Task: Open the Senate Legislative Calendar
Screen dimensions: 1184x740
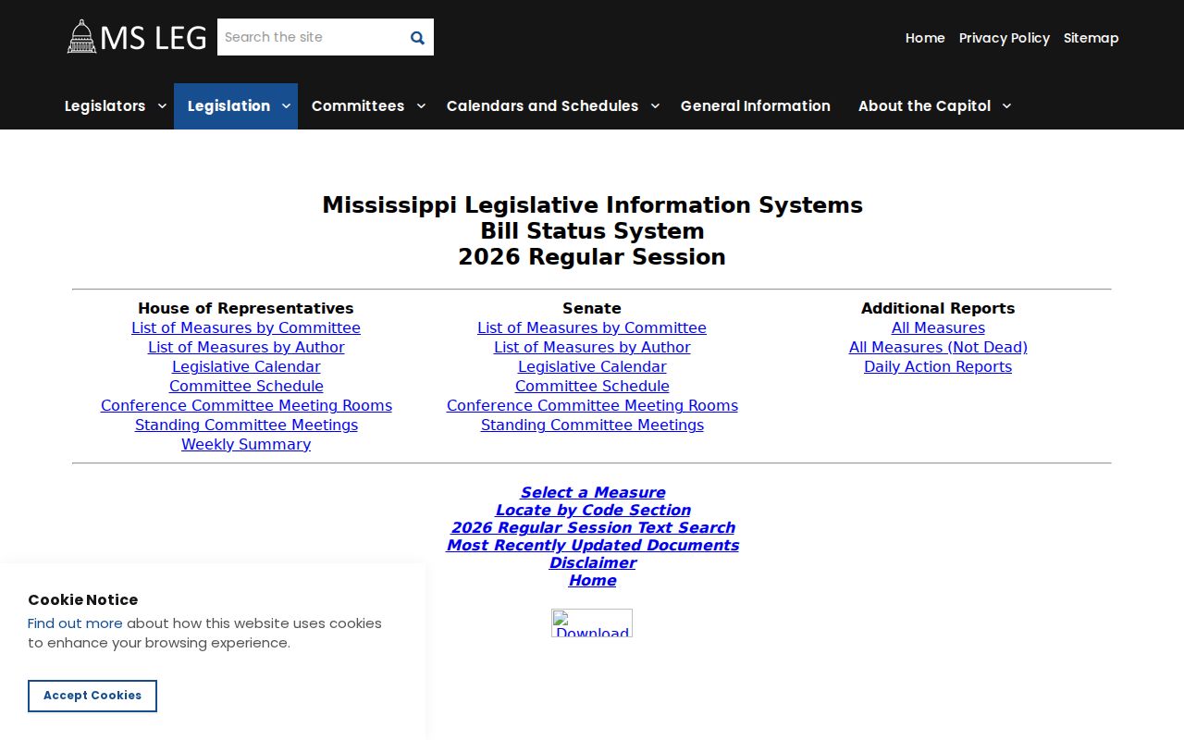Action: [592, 366]
